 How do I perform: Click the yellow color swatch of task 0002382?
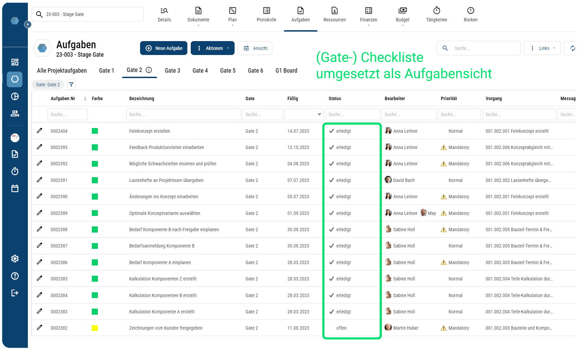tap(95, 328)
